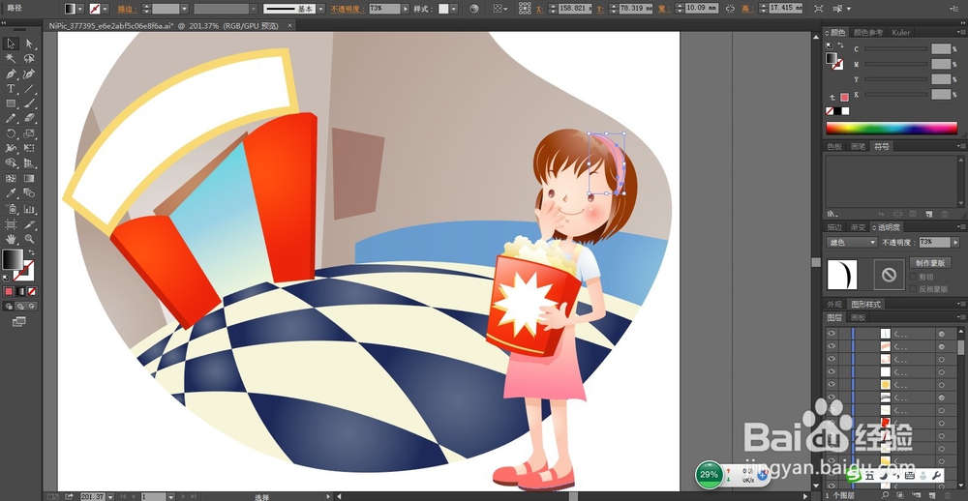968x501 pixels.
Task: Enable the 剪切 (Clip) checkbox
Action: [913, 278]
